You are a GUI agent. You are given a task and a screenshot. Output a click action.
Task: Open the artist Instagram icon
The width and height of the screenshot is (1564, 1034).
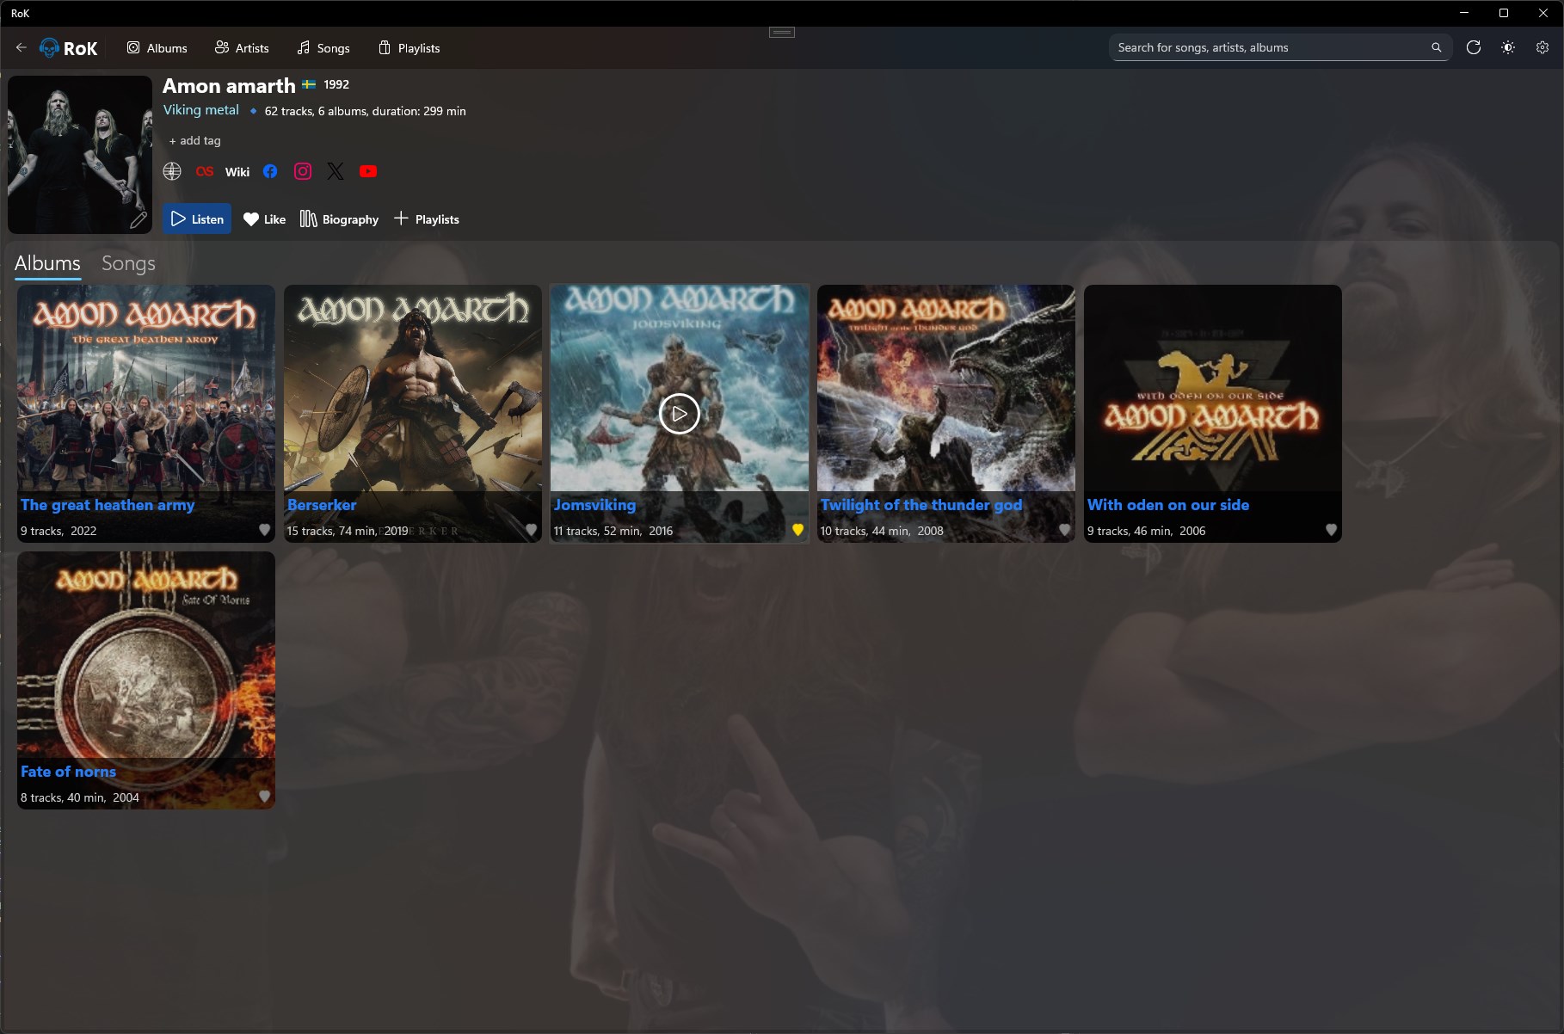click(303, 171)
